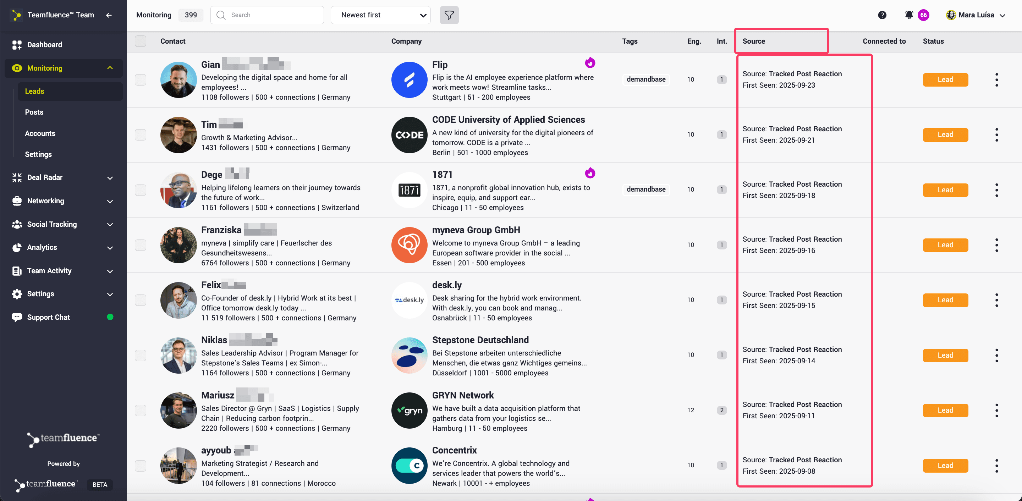The height and width of the screenshot is (501, 1022).
Task: Click the flame icon on Flip row
Action: (590, 63)
